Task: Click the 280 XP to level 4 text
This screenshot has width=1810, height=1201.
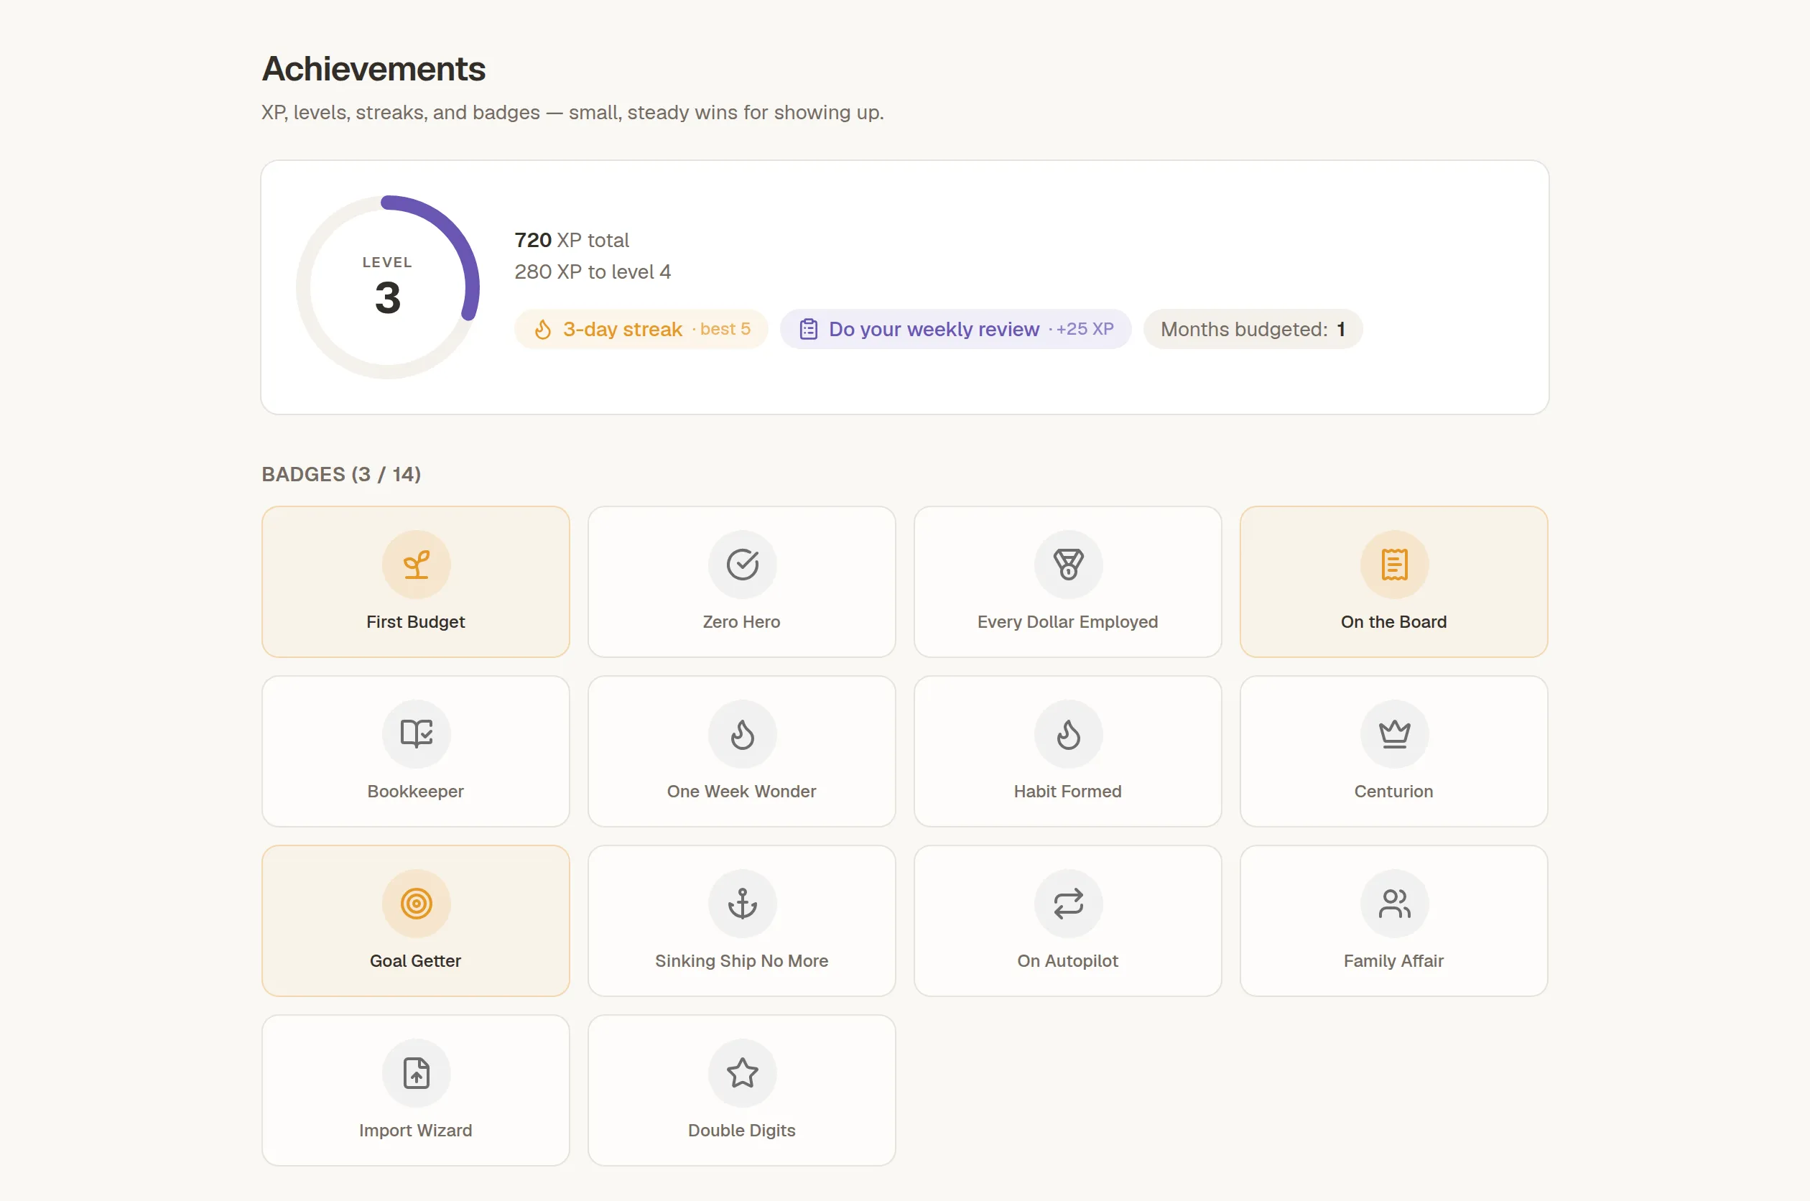Action: [x=593, y=272]
